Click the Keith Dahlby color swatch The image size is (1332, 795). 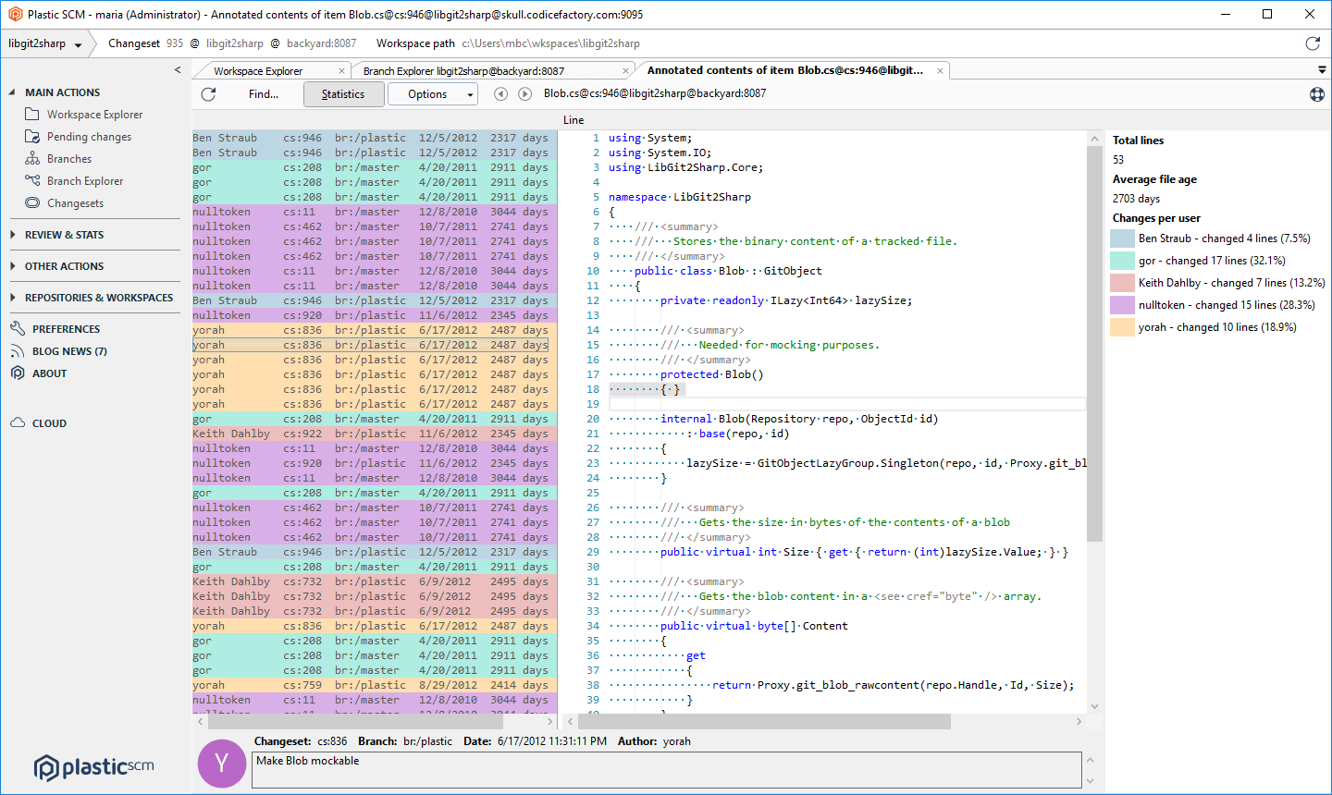point(1122,283)
